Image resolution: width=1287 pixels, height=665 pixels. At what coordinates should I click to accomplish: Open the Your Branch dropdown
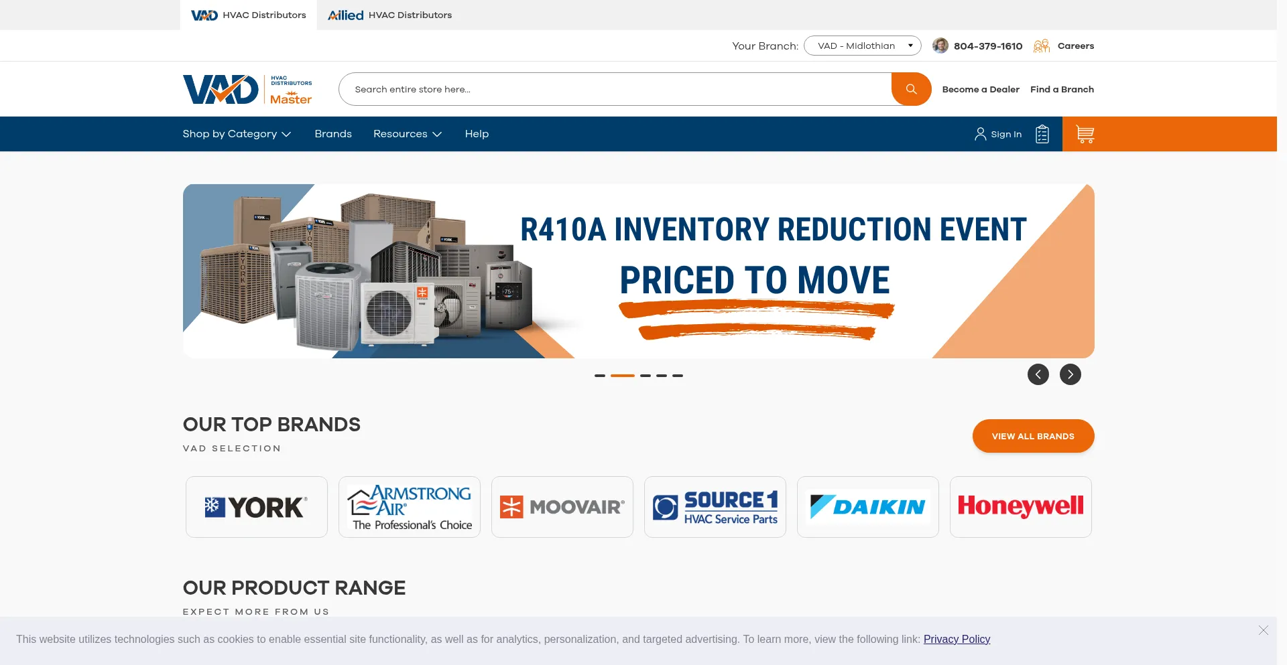point(862,46)
